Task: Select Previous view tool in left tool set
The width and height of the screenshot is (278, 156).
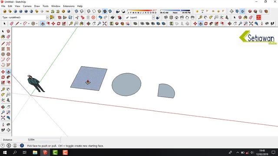Action: click(8, 117)
